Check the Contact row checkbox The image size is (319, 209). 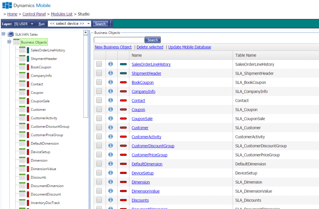tap(99, 100)
